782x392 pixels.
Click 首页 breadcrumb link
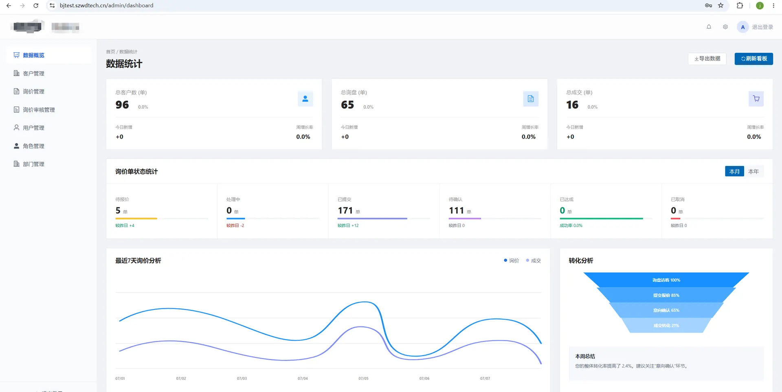click(110, 52)
